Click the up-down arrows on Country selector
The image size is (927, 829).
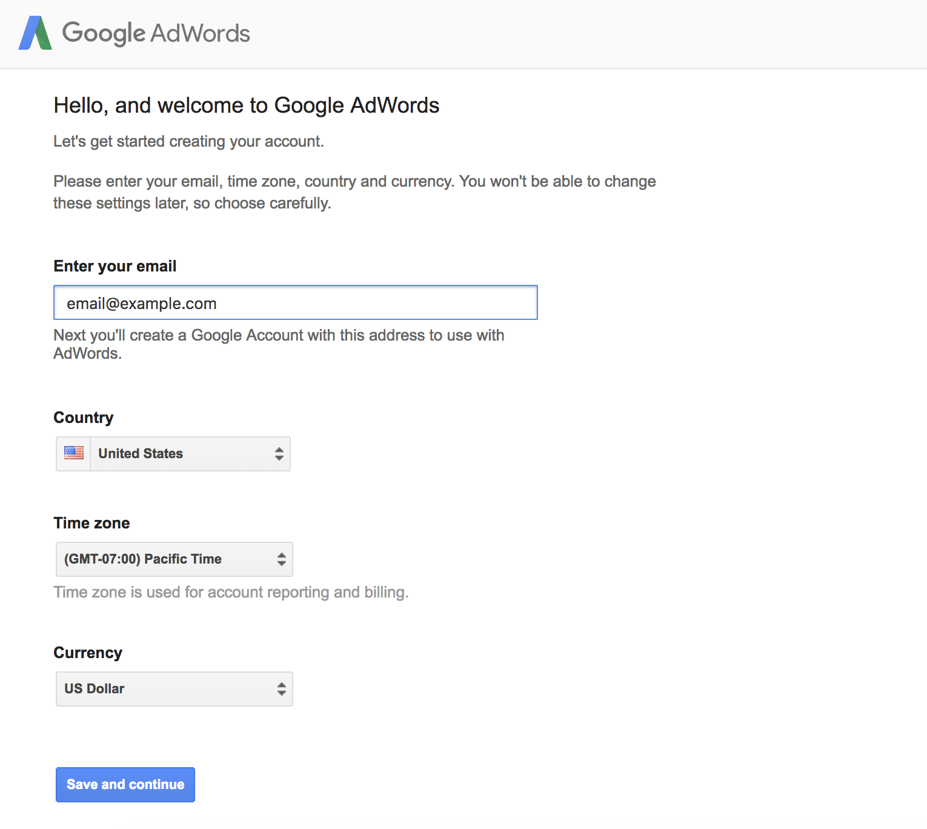click(279, 454)
